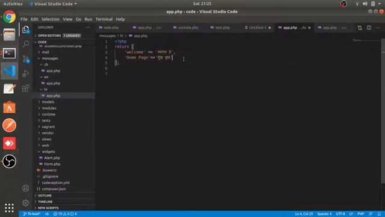Open app.php under the en folder

[53, 83]
